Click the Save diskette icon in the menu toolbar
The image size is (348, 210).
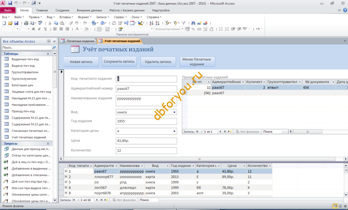(x=16, y=23)
